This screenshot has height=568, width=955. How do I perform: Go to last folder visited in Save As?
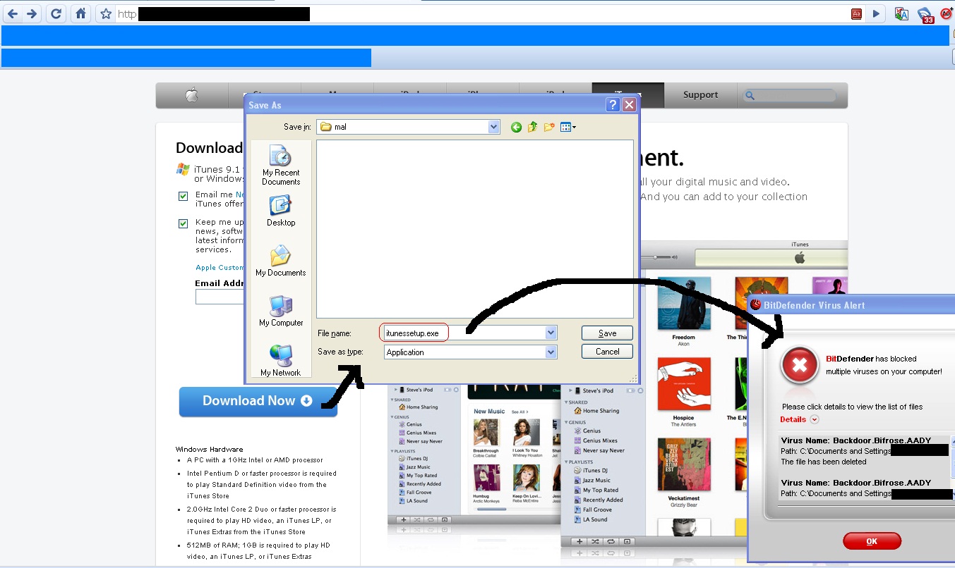517,127
